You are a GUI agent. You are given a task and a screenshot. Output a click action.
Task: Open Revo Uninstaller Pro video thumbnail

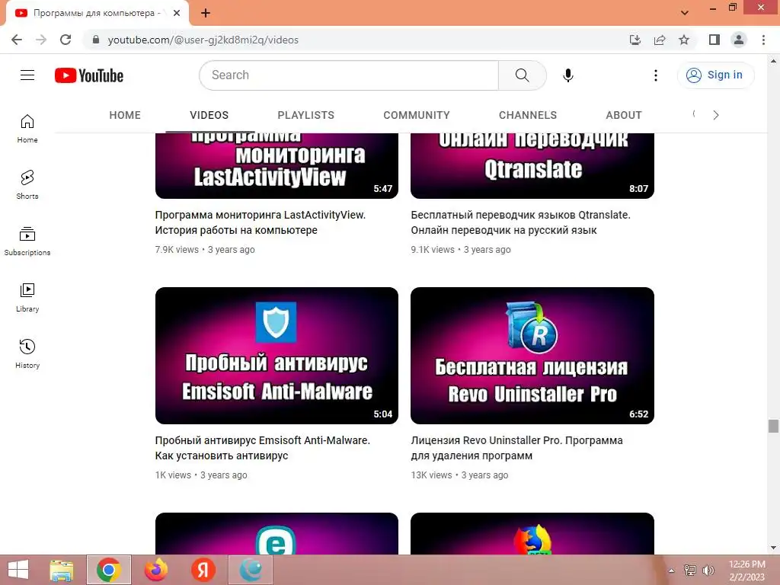click(x=532, y=356)
